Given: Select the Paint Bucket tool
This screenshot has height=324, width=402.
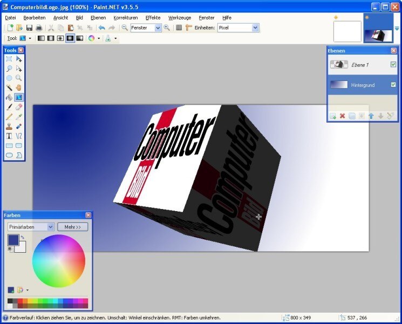Looking at the screenshot, I should point(9,97).
